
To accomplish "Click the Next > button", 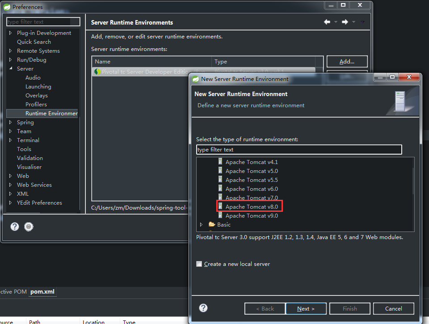I will (x=306, y=309).
